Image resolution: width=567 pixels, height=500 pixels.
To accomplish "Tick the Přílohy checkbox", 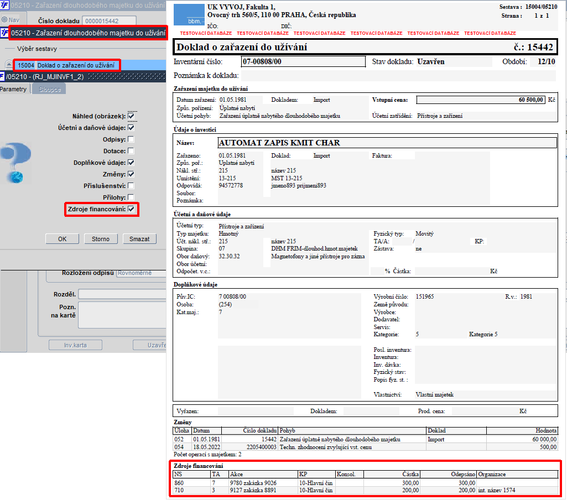I will pyautogui.click(x=131, y=197).
